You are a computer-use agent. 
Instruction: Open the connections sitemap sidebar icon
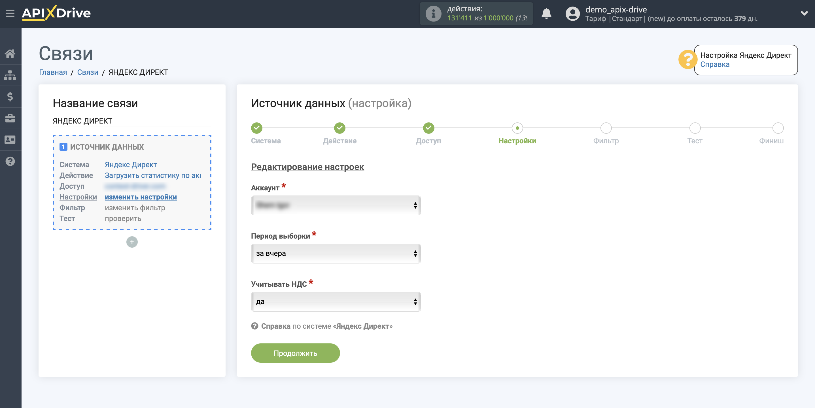coord(10,75)
